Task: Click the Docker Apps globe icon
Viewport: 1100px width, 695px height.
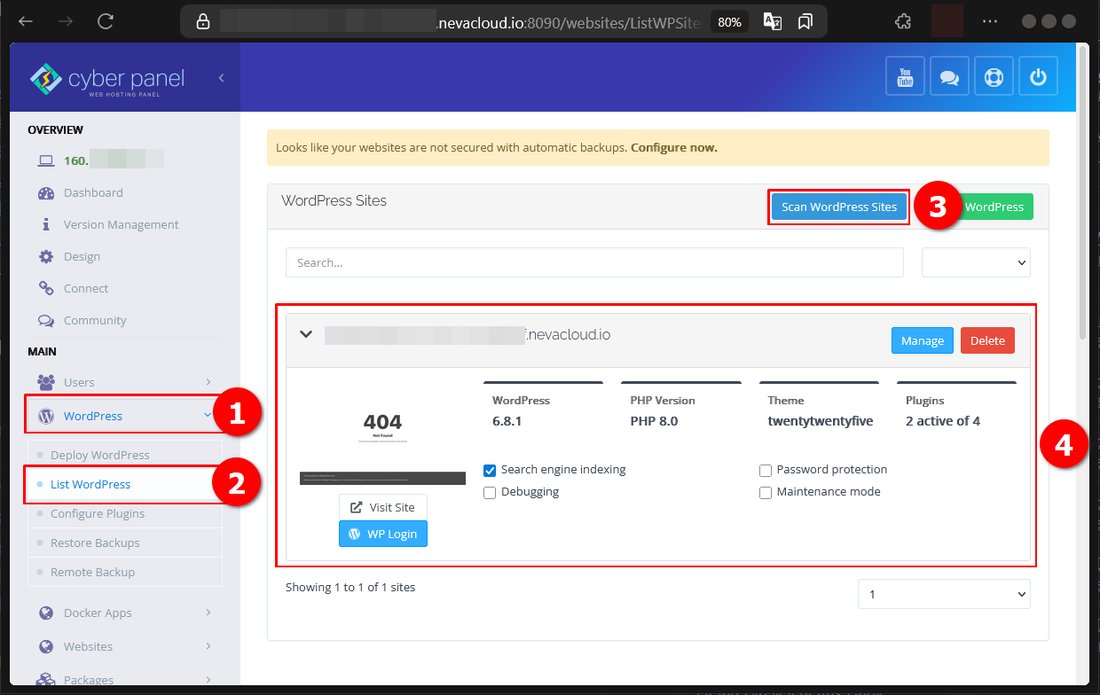Action: point(46,613)
